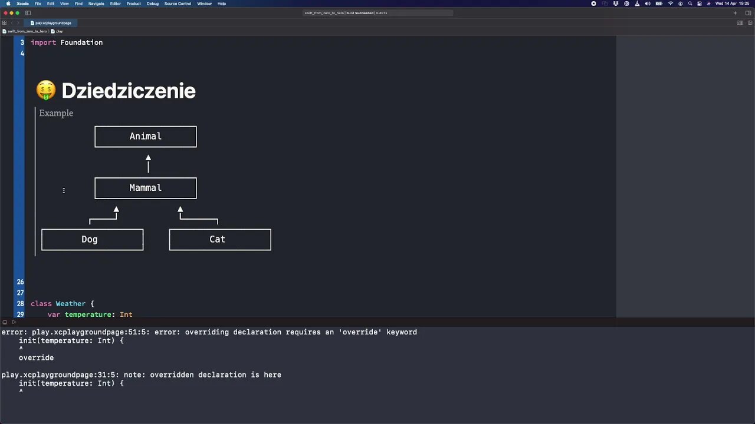The image size is (755, 424).
Task: Open the volume control in menu bar
Action: [x=648, y=4]
